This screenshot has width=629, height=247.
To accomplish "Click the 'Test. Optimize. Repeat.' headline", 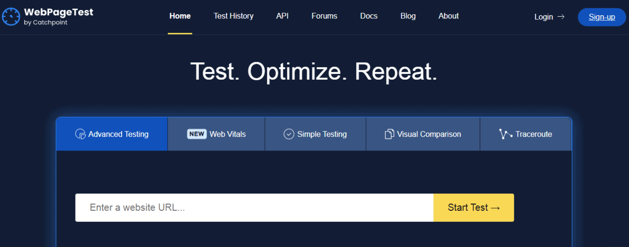I will 313,71.
